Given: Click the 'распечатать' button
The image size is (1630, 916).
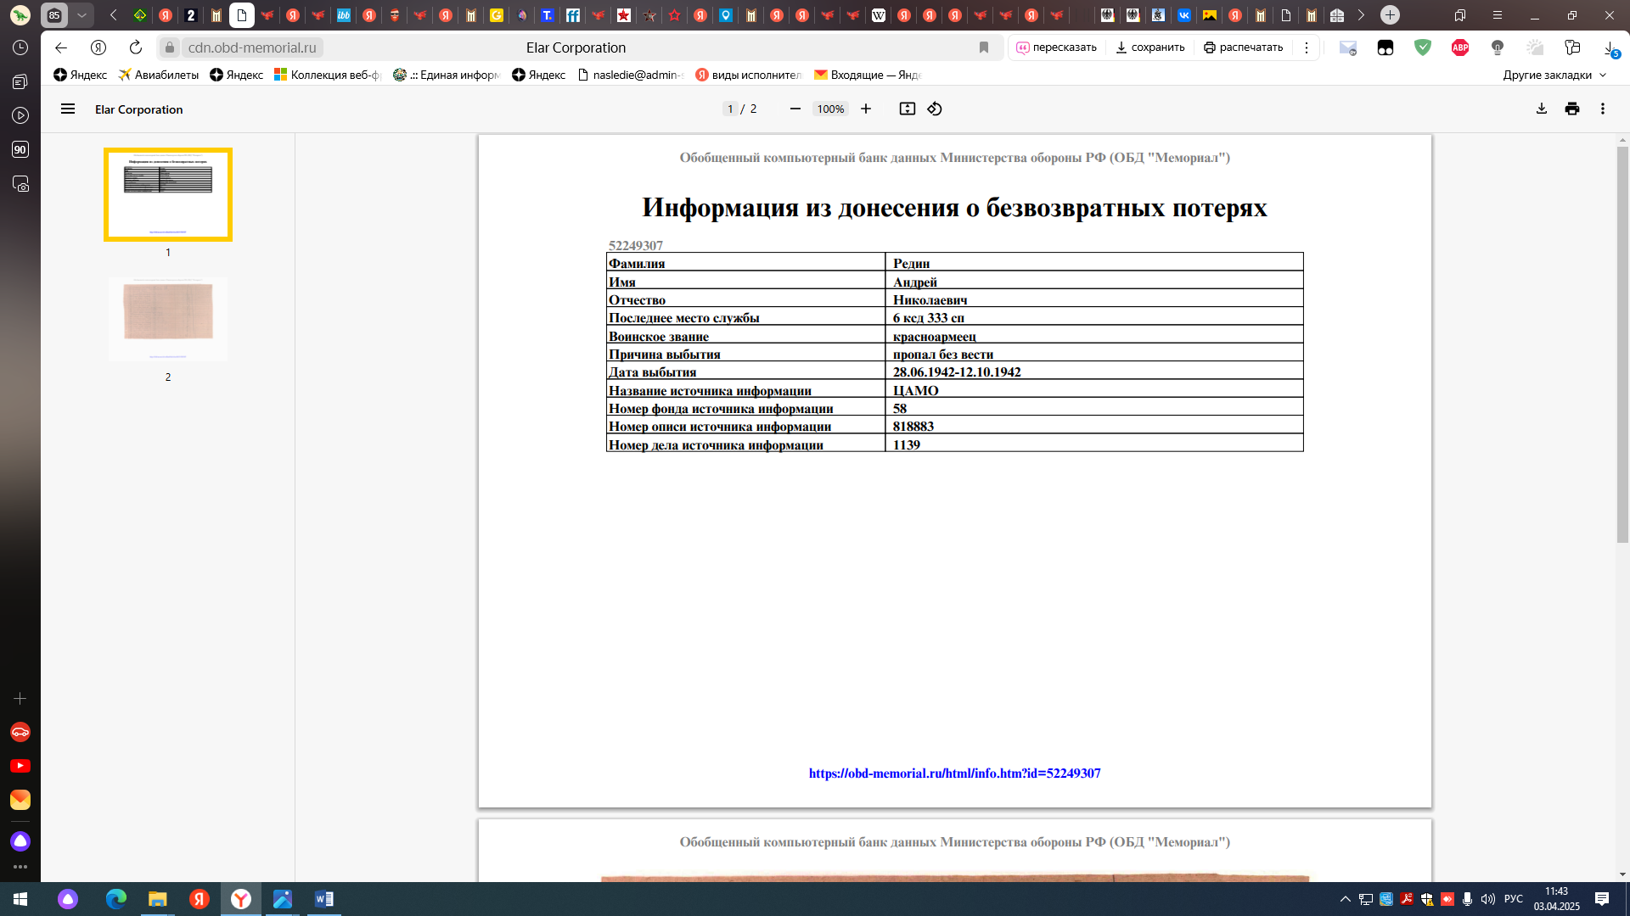Looking at the screenshot, I should (x=1243, y=47).
